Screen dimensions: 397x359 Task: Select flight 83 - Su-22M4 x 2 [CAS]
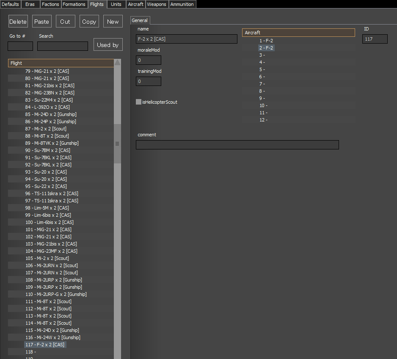pos(49,100)
